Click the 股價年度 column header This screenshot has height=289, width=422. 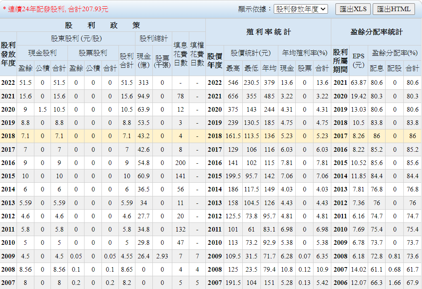(x=215, y=60)
